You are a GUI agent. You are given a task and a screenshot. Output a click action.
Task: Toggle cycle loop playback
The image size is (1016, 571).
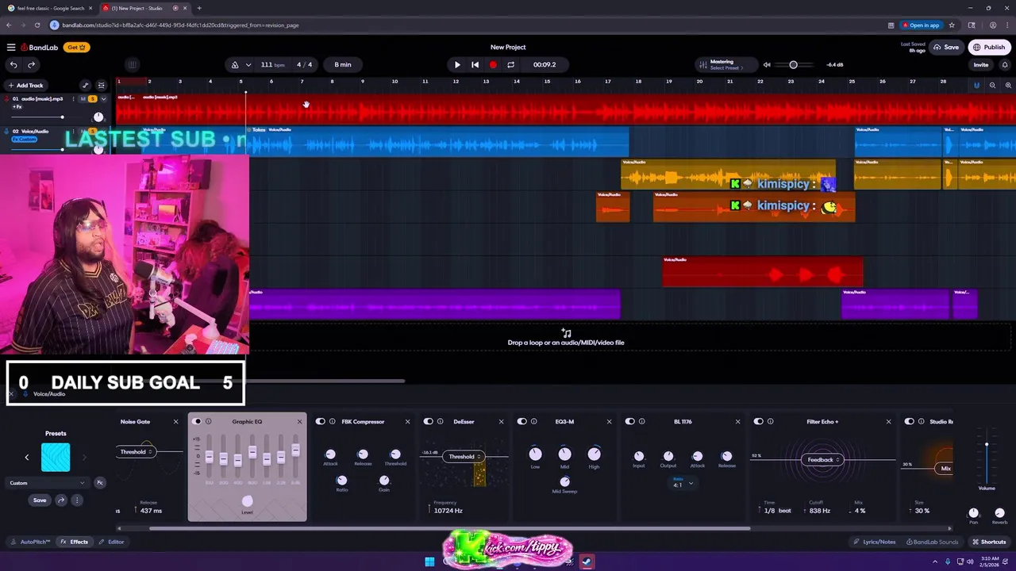pos(511,65)
